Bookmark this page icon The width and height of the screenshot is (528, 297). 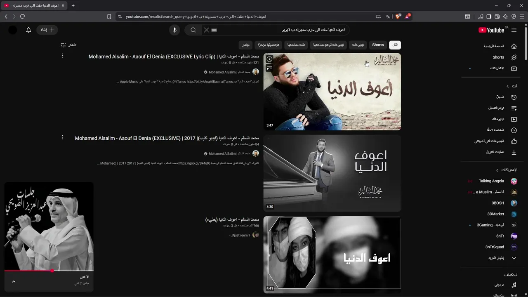point(109,16)
